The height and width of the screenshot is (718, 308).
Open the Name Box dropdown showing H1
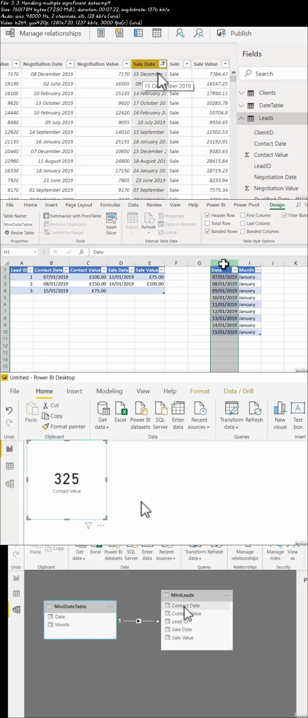(x=35, y=252)
